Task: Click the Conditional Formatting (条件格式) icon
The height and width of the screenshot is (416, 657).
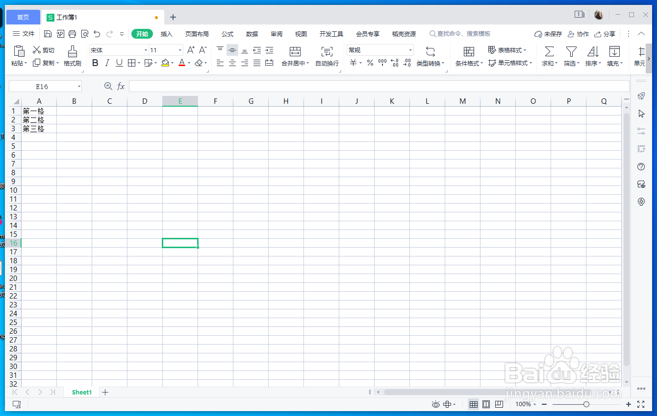Action: point(469,51)
